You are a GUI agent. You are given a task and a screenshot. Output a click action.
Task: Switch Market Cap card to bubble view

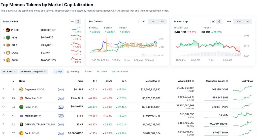219,22
